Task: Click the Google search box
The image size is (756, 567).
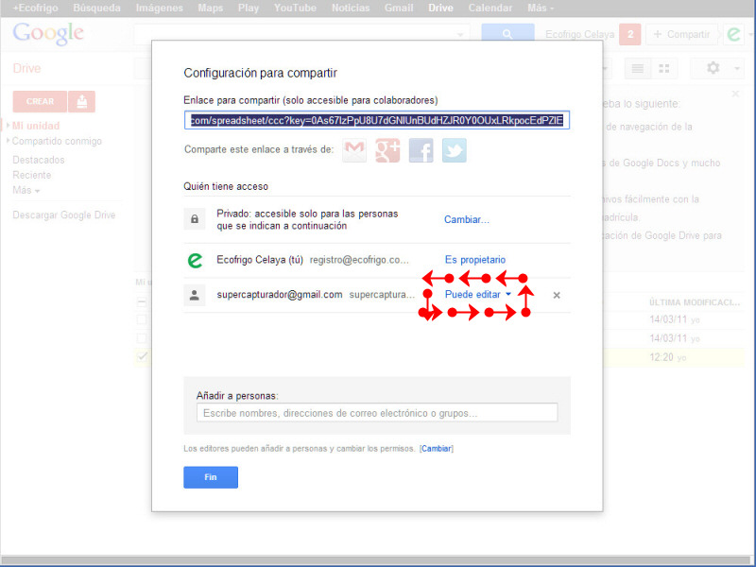Action: click(x=301, y=34)
